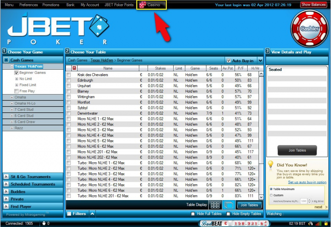Select Custom buy-in radio option
Viewport: 331px width, 227px height.
click(x=271, y=195)
